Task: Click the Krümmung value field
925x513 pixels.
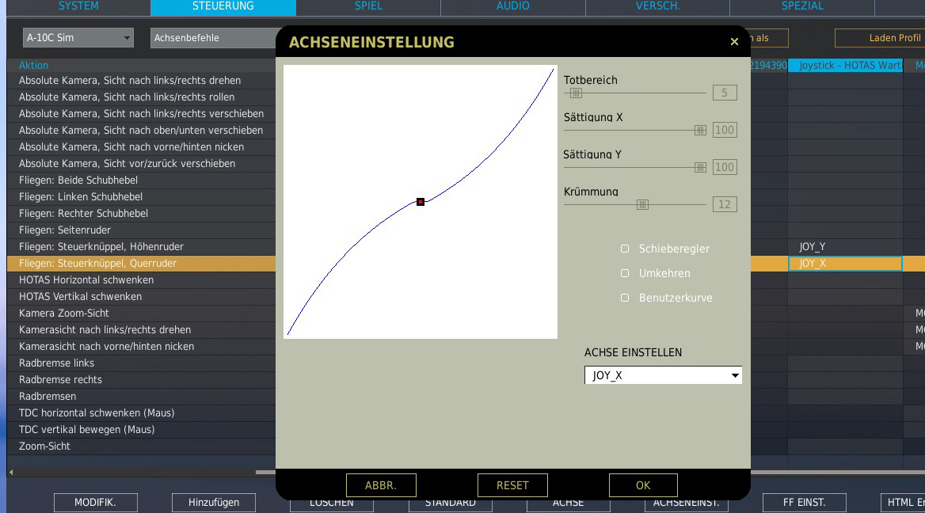Action: (724, 204)
